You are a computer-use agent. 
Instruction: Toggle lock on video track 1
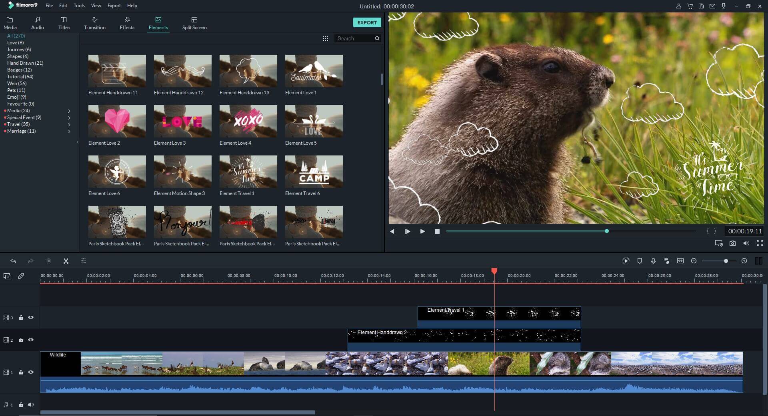(21, 372)
